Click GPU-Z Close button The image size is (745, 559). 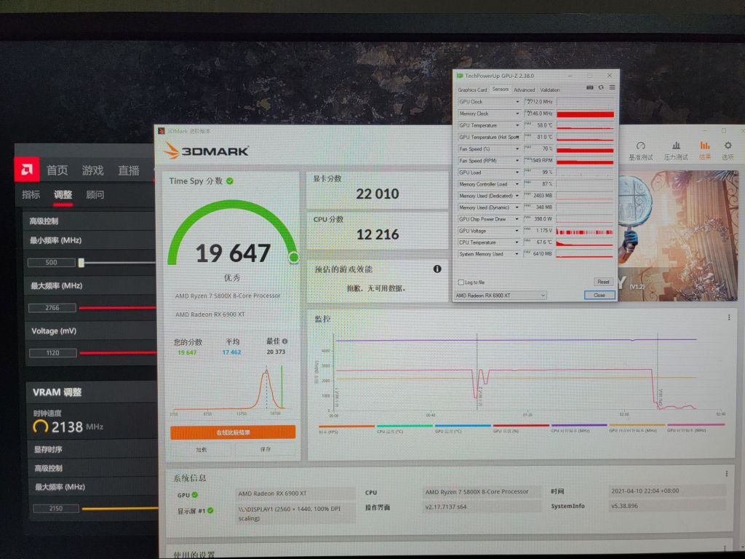[599, 296]
